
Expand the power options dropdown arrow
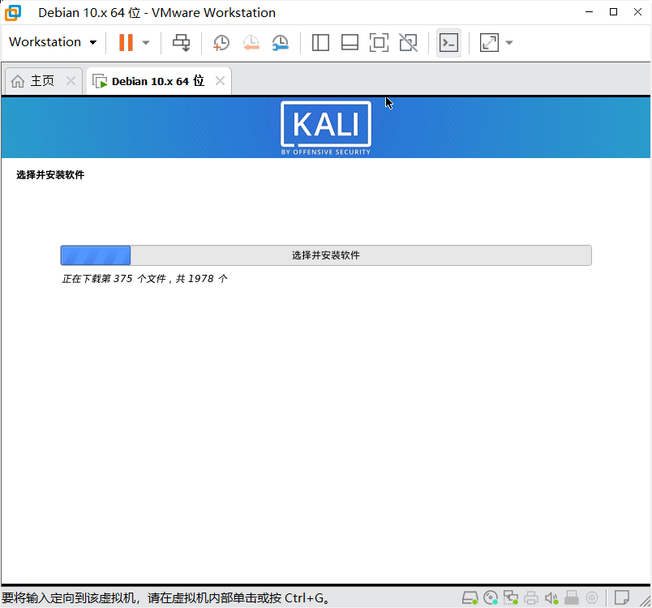pos(146,42)
